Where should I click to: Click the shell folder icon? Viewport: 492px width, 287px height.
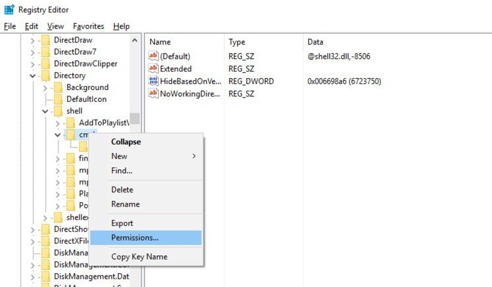coord(58,111)
